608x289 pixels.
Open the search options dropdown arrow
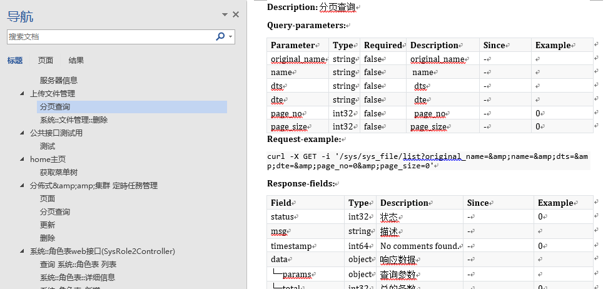point(231,37)
